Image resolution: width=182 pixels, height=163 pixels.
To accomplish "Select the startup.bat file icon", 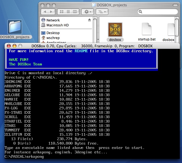I will pos(147,29).
